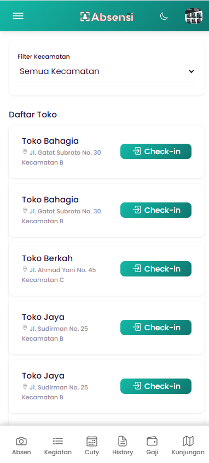
Task: Open the user profile avatar
Action: [x=193, y=16]
